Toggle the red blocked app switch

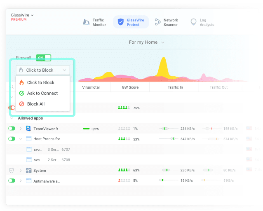12,108
